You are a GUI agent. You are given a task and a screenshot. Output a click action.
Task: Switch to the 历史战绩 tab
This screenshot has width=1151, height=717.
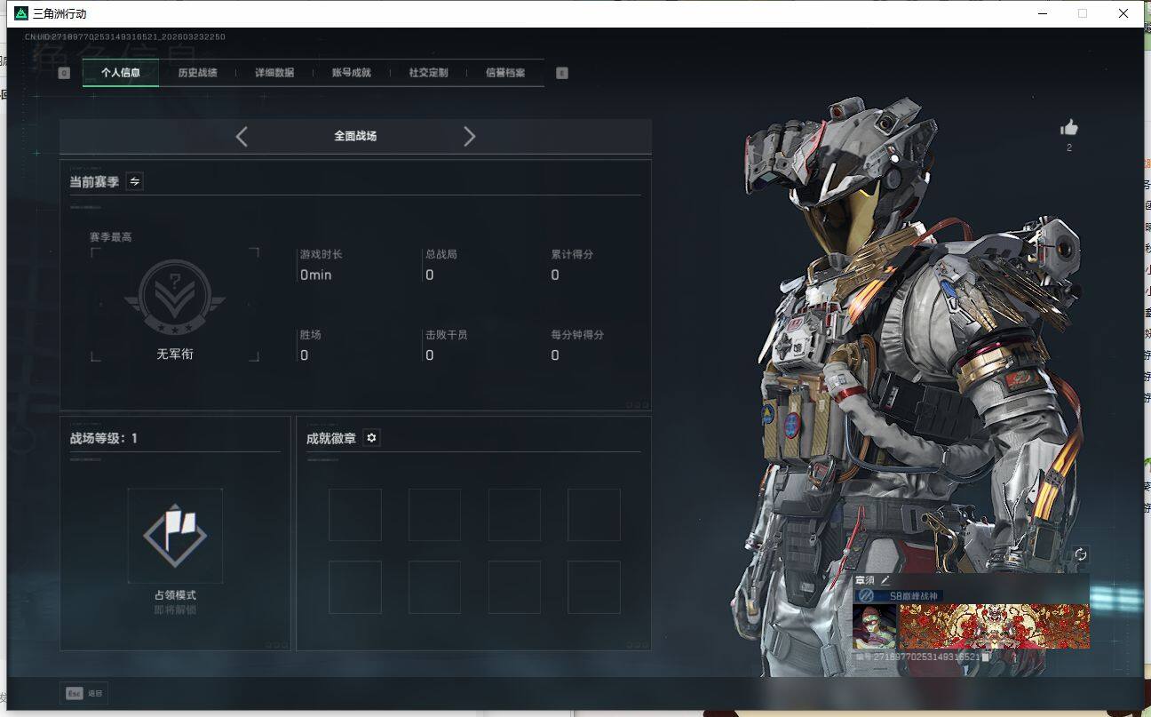coord(197,73)
